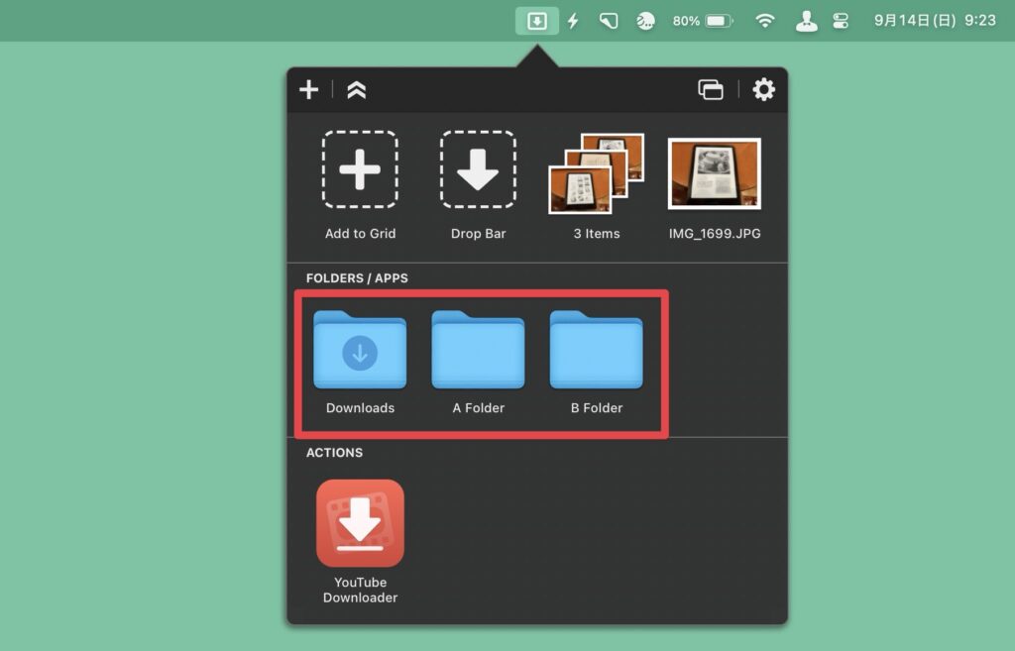Click the overlapping windows icon in the header
The height and width of the screenshot is (651, 1015).
point(711,90)
